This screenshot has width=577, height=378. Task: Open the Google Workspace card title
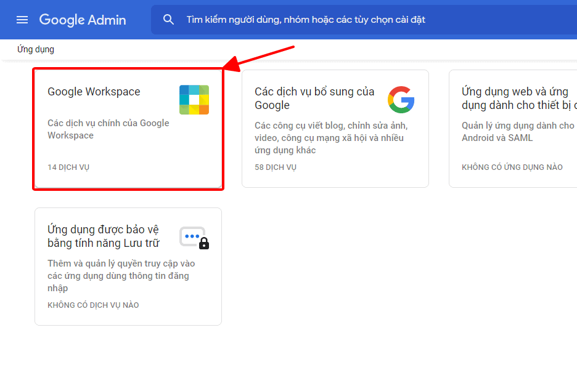click(94, 92)
